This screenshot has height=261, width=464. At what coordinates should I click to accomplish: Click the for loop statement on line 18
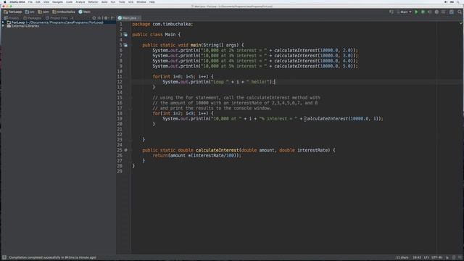(x=183, y=113)
